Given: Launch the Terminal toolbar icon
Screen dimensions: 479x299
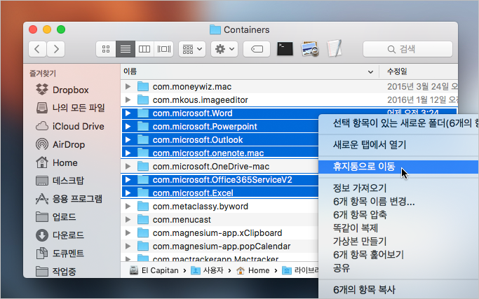Looking at the screenshot, I should point(285,49).
